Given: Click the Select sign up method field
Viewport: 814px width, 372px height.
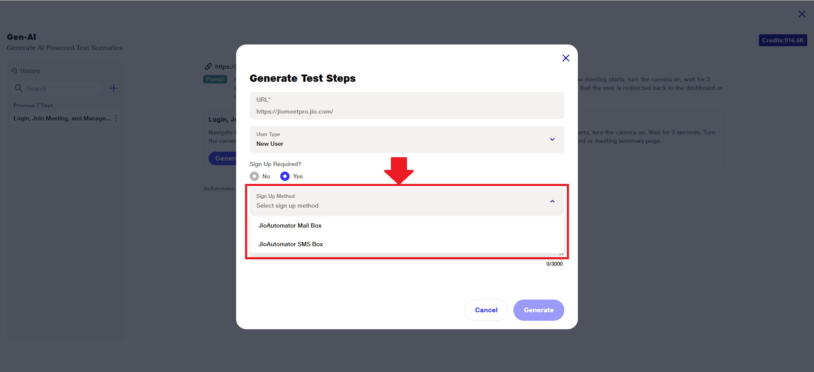Looking at the screenshot, I should pos(382,205).
